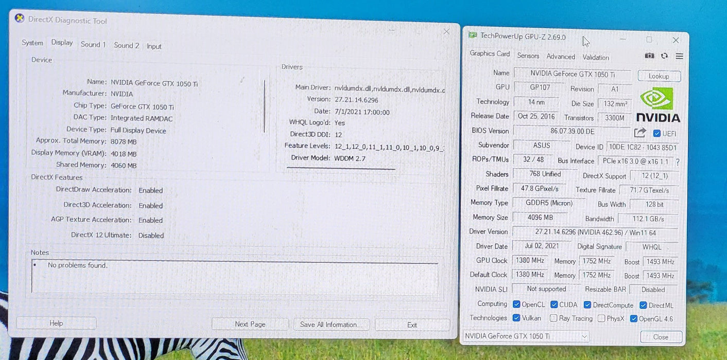
Task: Switch to the Sensors tab
Action: coord(528,56)
